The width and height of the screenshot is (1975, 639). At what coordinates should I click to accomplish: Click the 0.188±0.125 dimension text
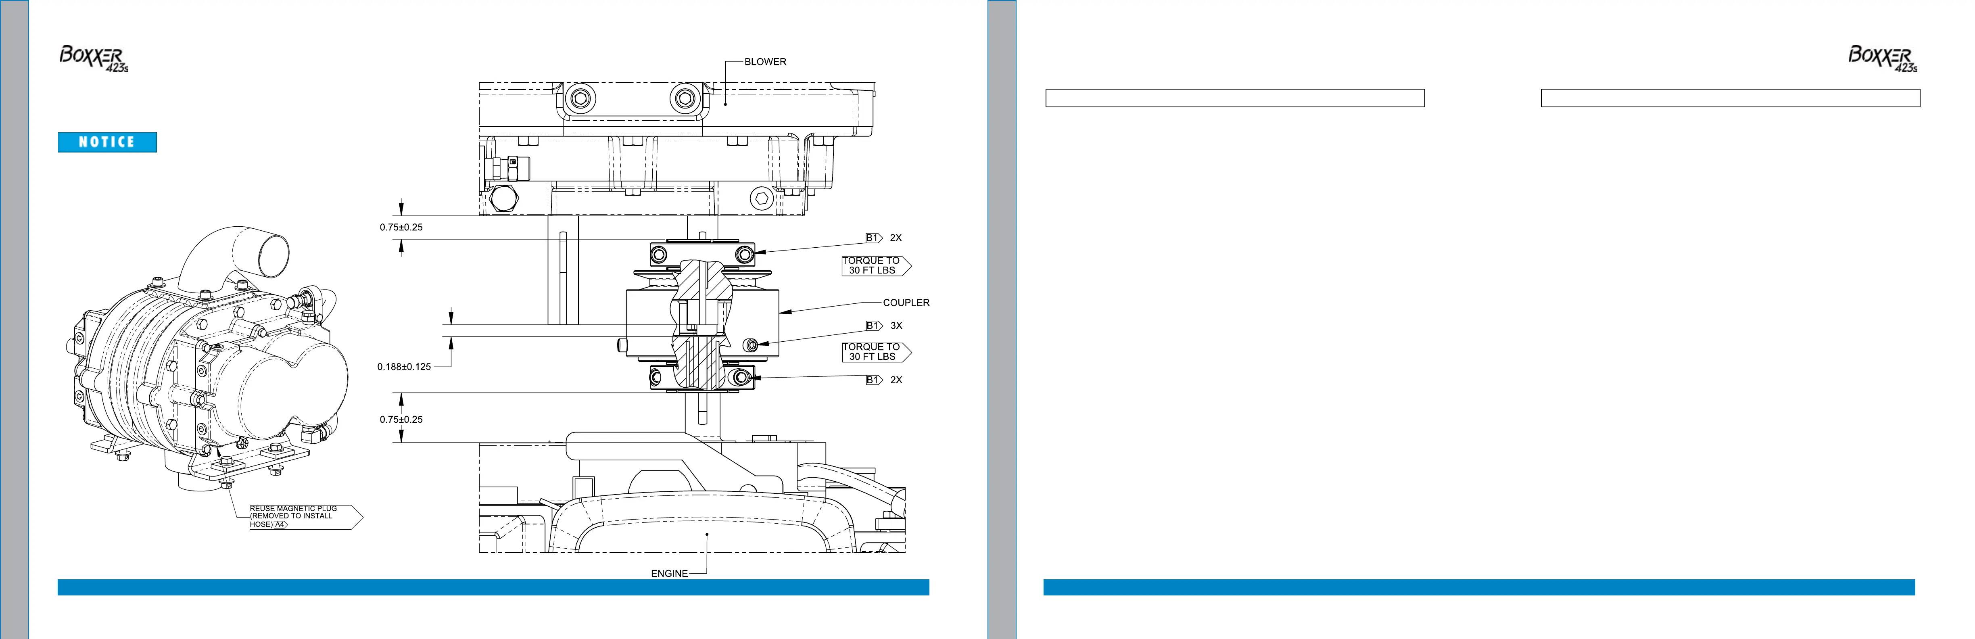(x=403, y=367)
